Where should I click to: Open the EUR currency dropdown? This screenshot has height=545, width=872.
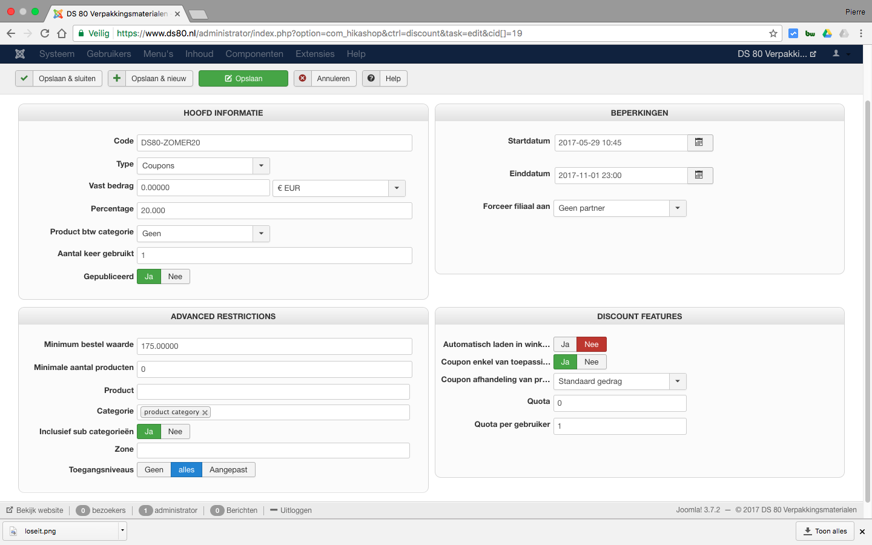coord(339,188)
